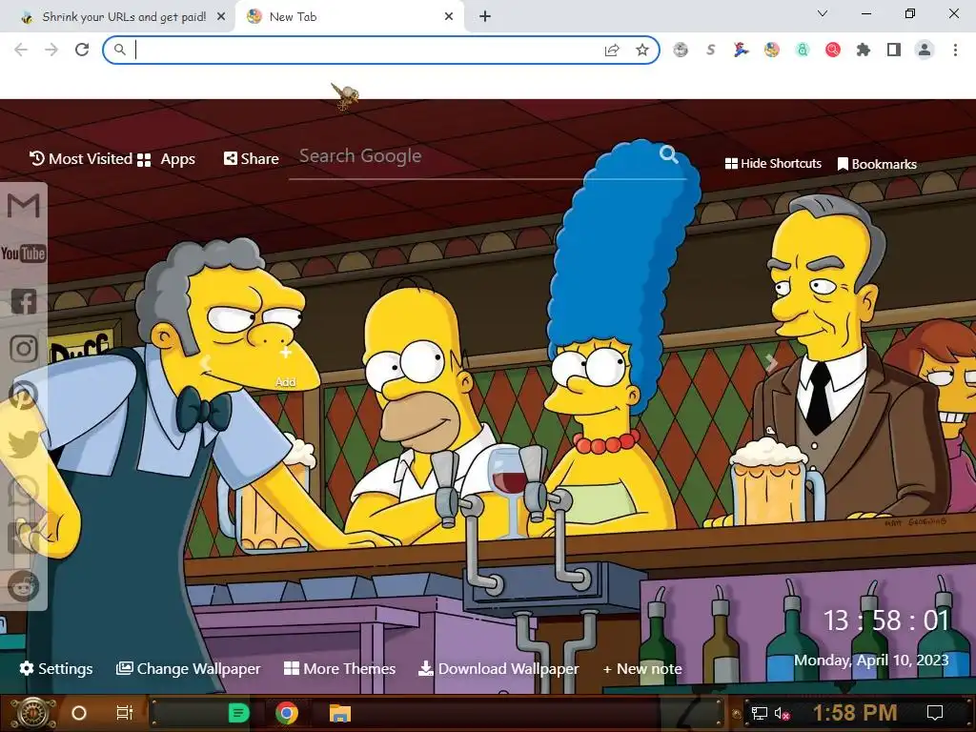Open the green notes app on taskbar
The width and height of the screenshot is (976, 732).
pyautogui.click(x=238, y=713)
